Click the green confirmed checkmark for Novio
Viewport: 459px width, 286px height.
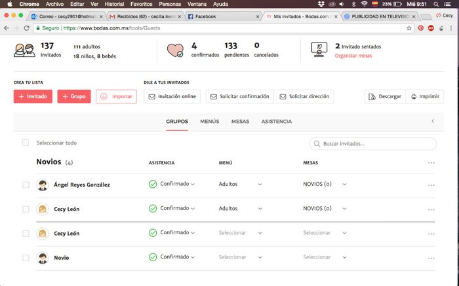[x=153, y=257]
